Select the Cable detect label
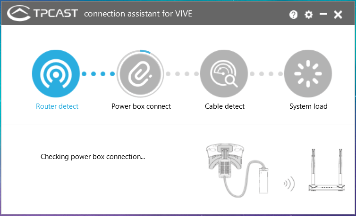356x216 pixels. (x=225, y=106)
